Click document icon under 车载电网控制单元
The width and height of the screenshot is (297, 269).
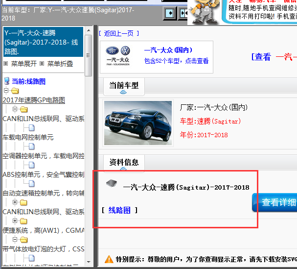[31, 146]
